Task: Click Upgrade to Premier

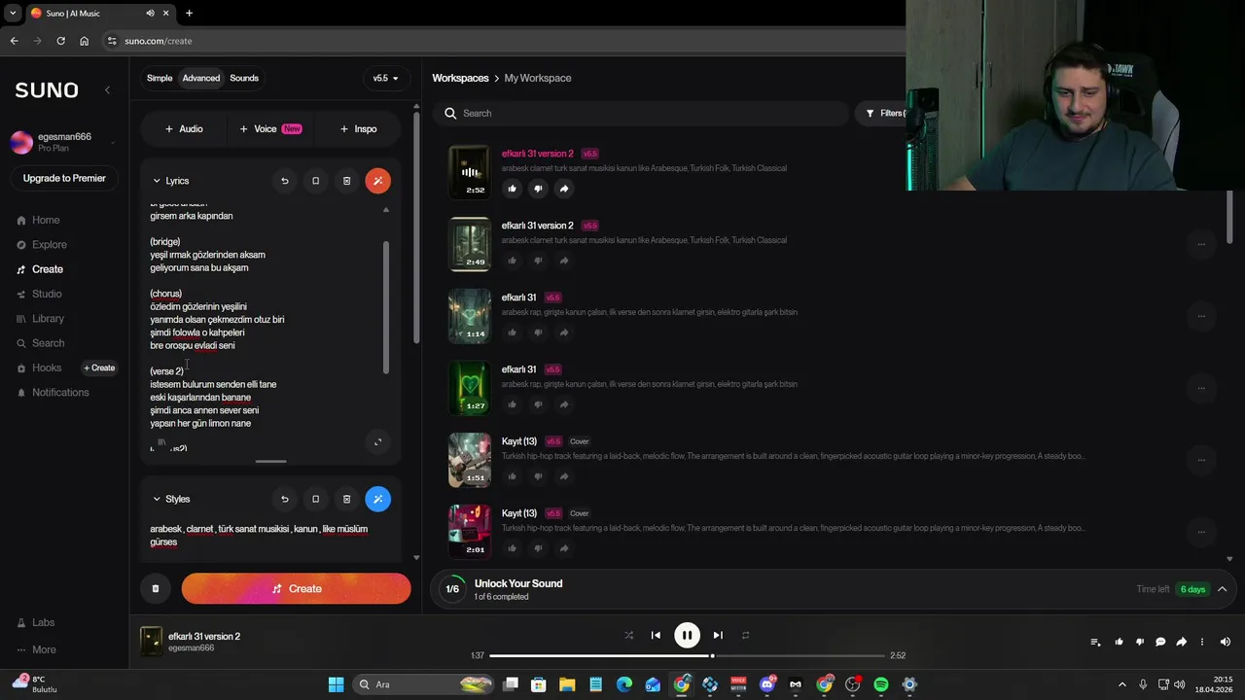Action: click(x=64, y=178)
